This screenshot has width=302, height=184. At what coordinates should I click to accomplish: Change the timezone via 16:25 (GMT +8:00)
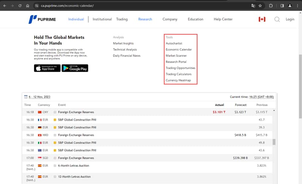[261, 97]
